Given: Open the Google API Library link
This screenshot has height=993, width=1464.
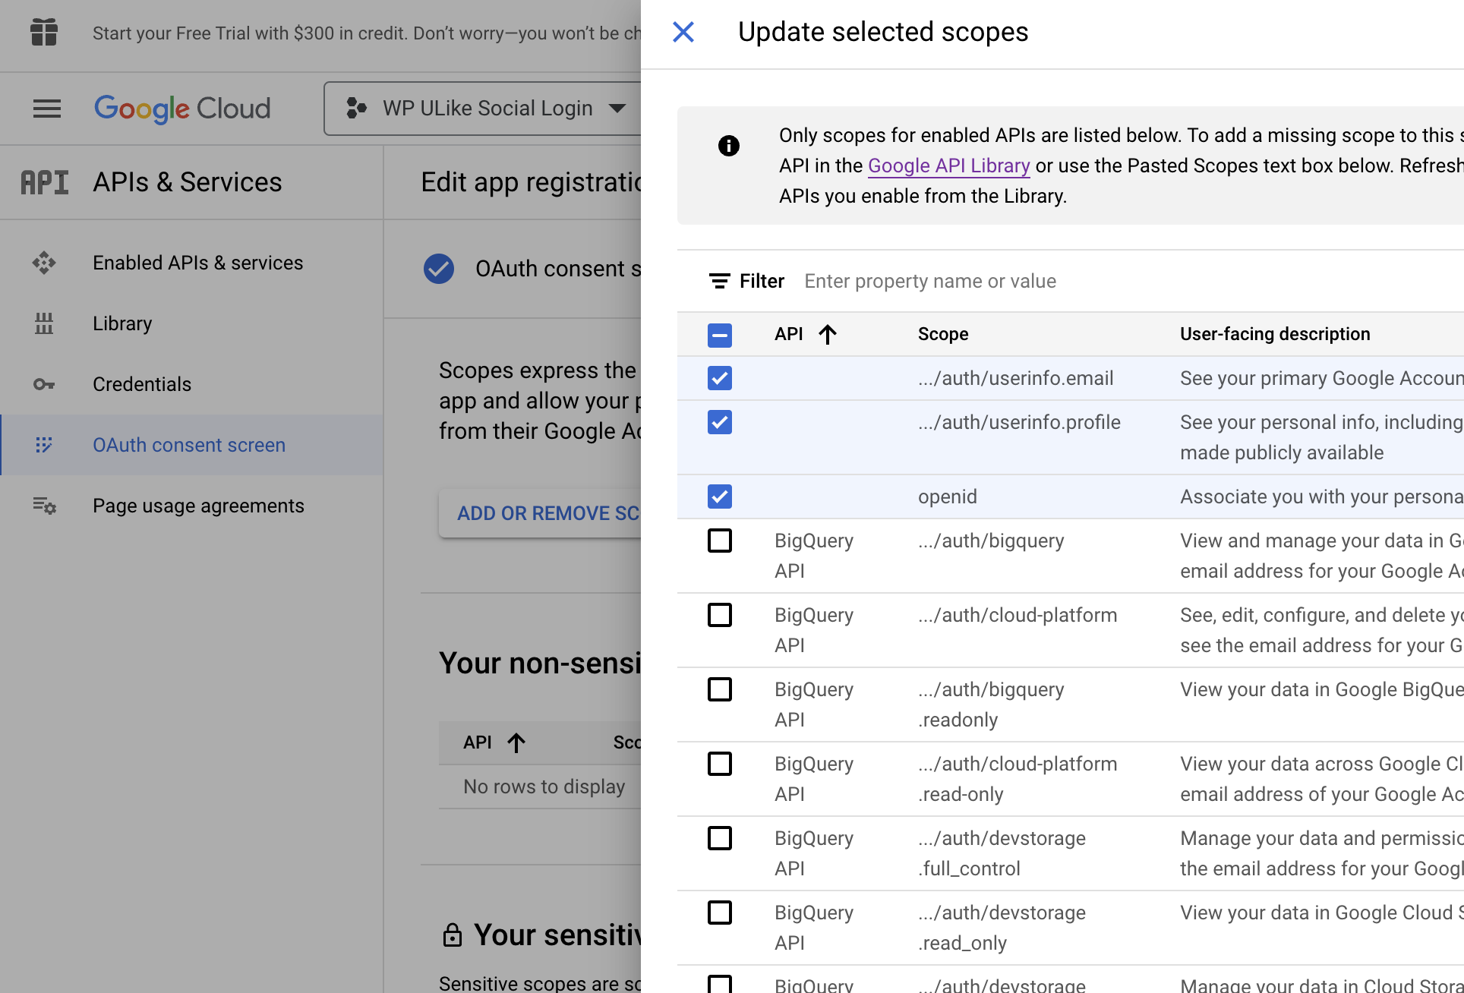Looking at the screenshot, I should [x=948, y=165].
